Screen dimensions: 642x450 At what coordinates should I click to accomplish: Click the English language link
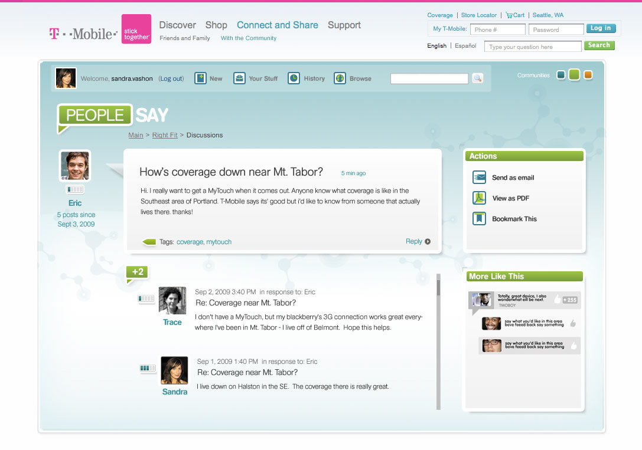click(x=436, y=46)
